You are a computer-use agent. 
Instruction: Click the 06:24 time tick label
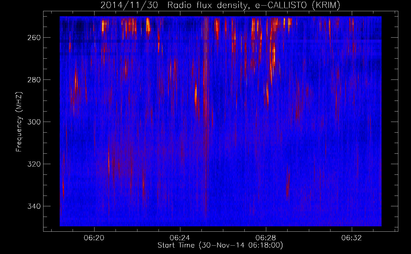coord(180,238)
